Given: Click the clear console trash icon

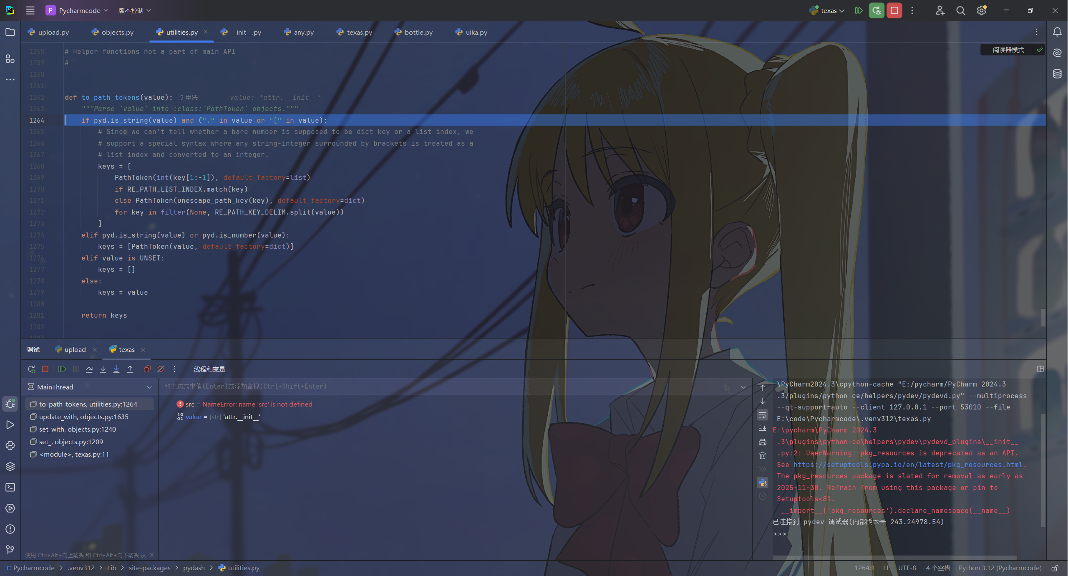Looking at the screenshot, I should click(763, 455).
